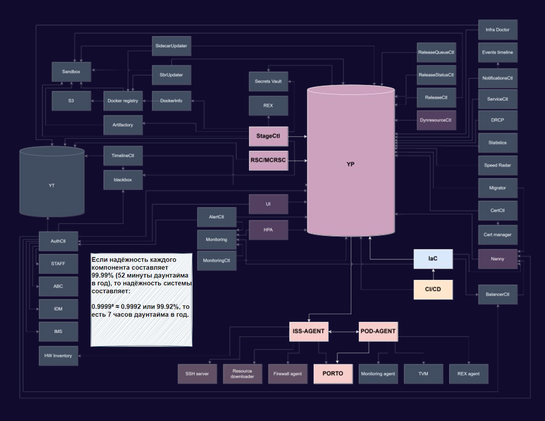Viewport: 545px width, 421px height.
Task: Click the Firewall agent node
Action: click(x=288, y=374)
